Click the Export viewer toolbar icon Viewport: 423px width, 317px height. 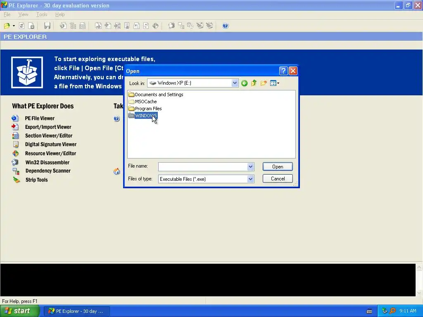pos(98,26)
